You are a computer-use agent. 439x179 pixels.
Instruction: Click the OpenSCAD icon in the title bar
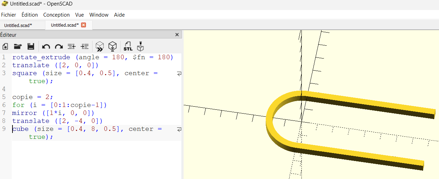pos(5,3)
